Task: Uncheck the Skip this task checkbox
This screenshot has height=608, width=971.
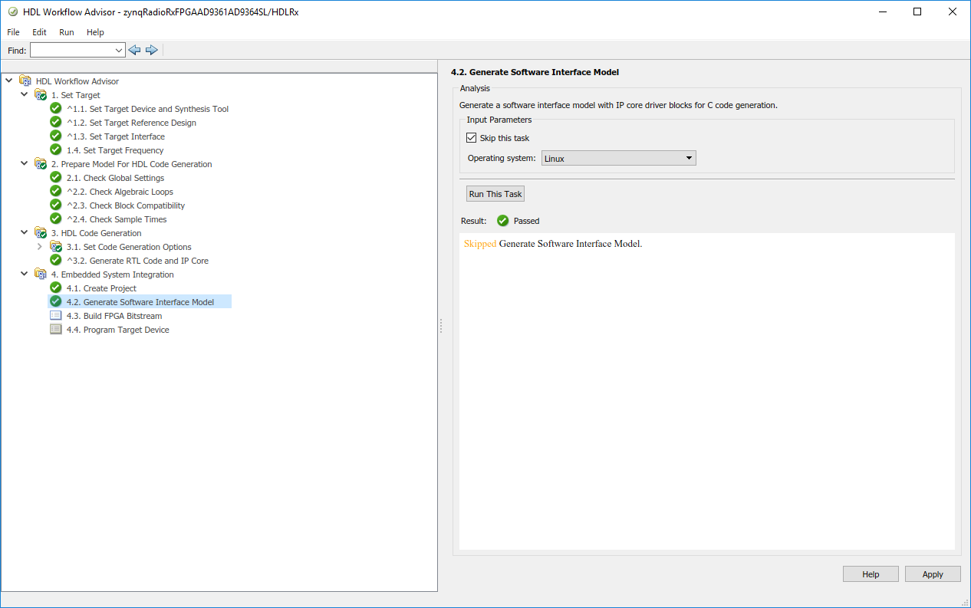Action: pyautogui.click(x=472, y=138)
